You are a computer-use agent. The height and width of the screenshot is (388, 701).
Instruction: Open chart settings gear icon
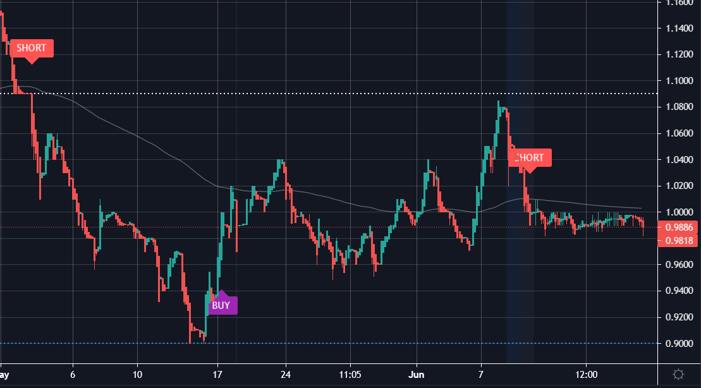pyautogui.click(x=678, y=374)
